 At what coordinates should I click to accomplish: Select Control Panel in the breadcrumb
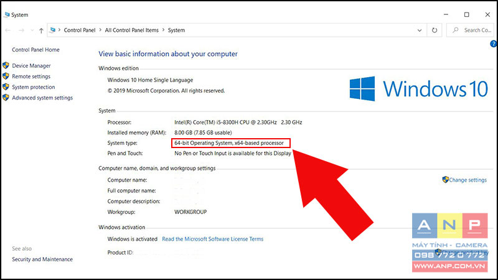[x=80, y=30]
